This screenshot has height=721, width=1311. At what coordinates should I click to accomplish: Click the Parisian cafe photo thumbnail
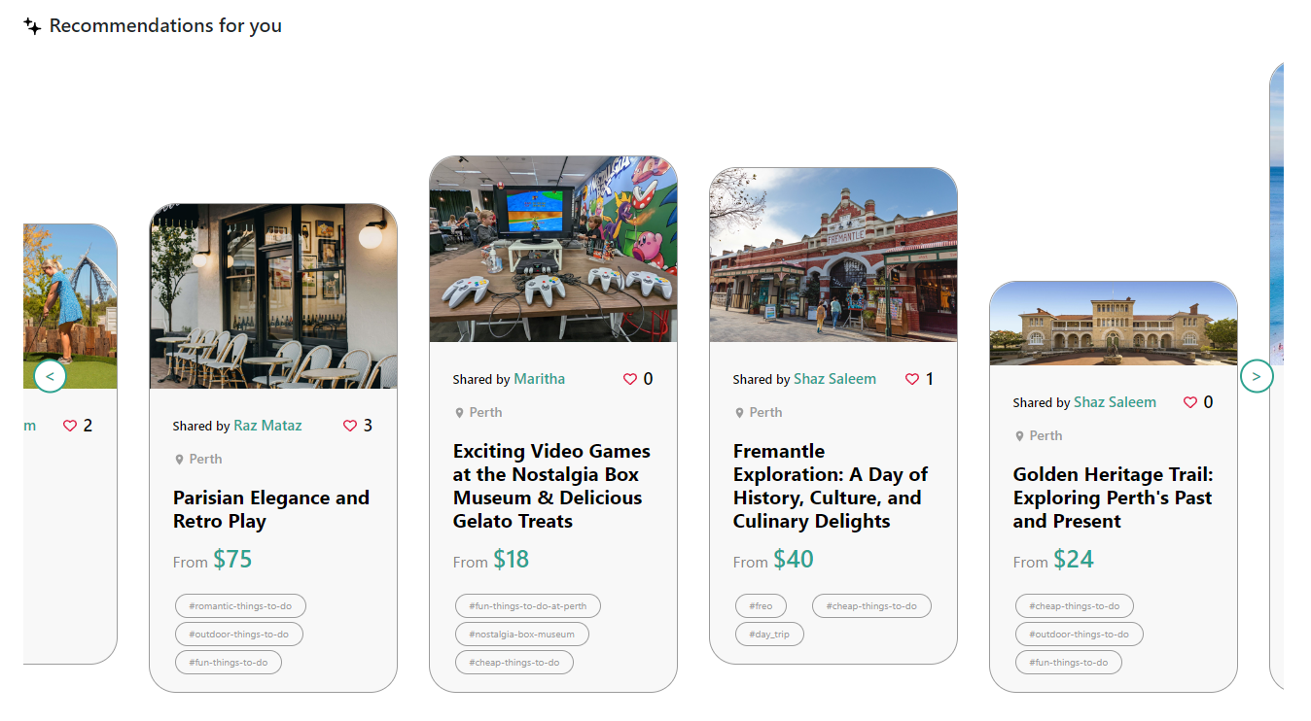(273, 296)
